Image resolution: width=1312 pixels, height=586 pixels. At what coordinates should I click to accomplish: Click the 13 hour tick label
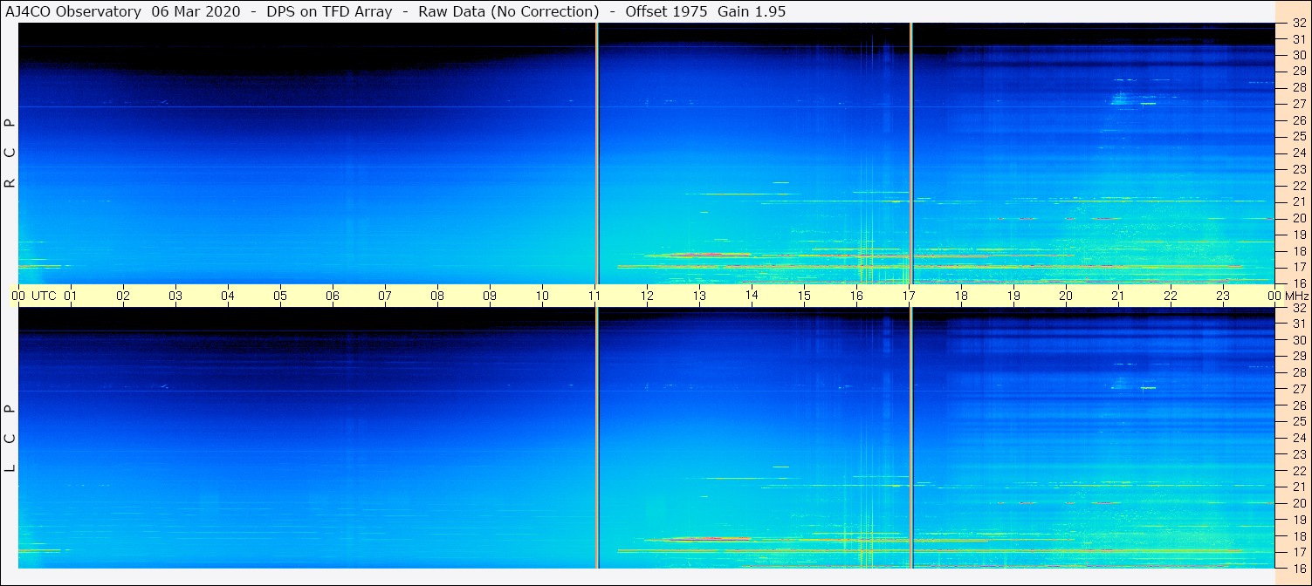tap(699, 296)
